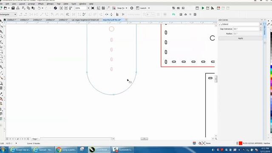
Task: Click the Outline pen icon in status bar
Action: tap(237, 143)
